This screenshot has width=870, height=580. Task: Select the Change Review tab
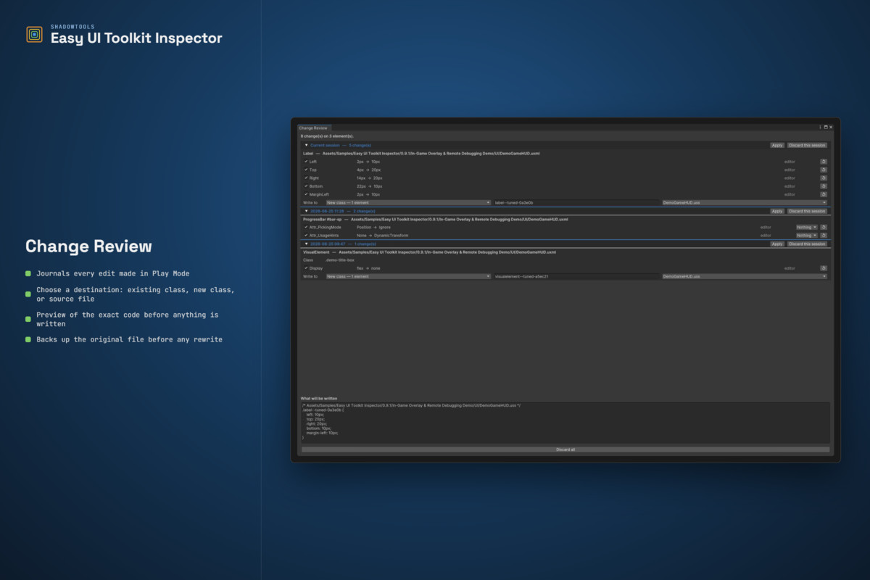[313, 128]
